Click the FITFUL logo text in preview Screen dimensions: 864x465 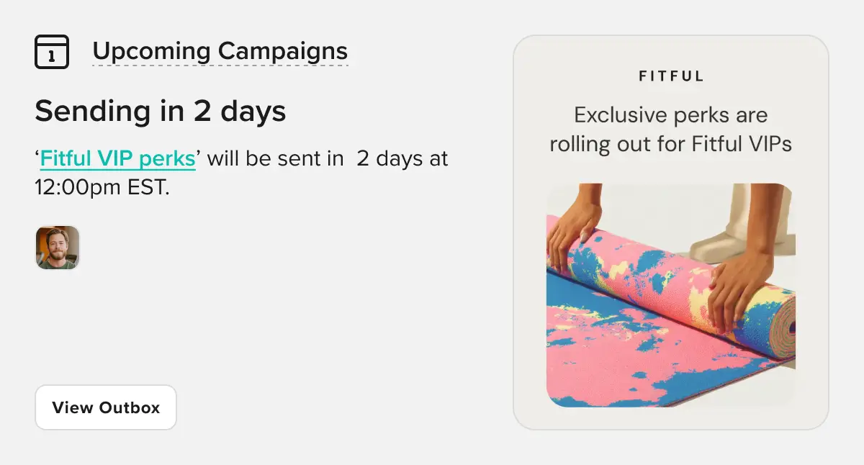coord(671,76)
